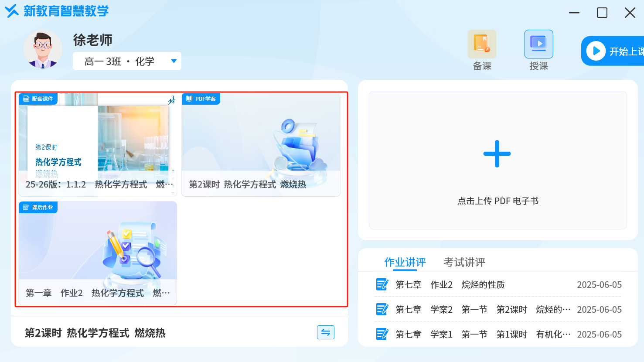Open 第七章 作业2 烷烃的性质 entry
Screen dimensions: 644x362
(498, 285)
